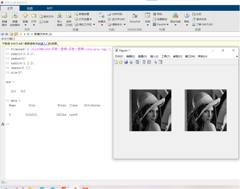Viewport: 240px width, 189px height.
Task: Click Analyze Code (分析代码)
Action: click(115, 14)
